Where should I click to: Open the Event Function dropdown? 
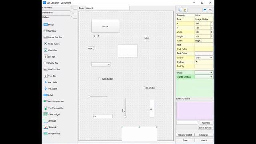[x=204, y=77]
